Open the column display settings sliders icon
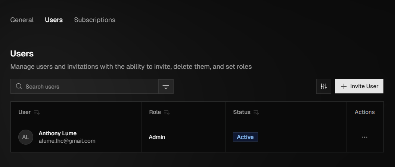The height and width of the screenshot is (167, 395). click(323, 86)
